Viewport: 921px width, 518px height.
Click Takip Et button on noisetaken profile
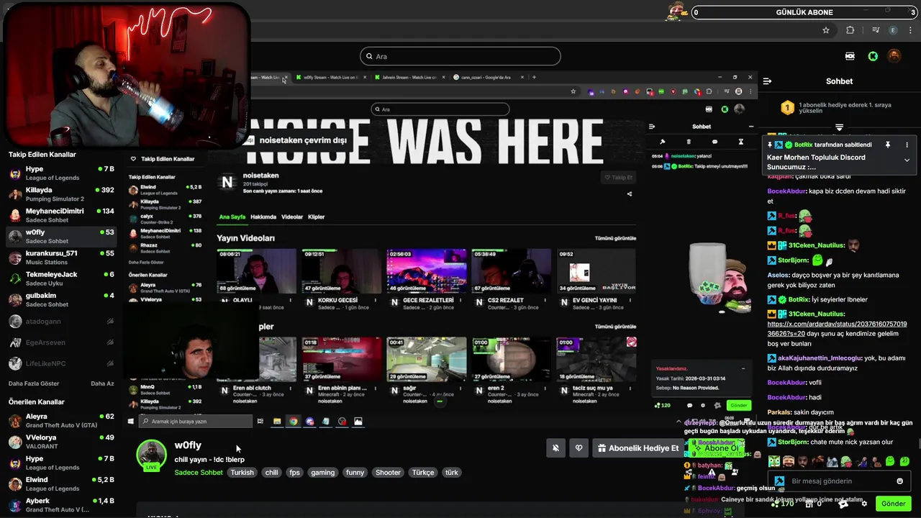618,178
